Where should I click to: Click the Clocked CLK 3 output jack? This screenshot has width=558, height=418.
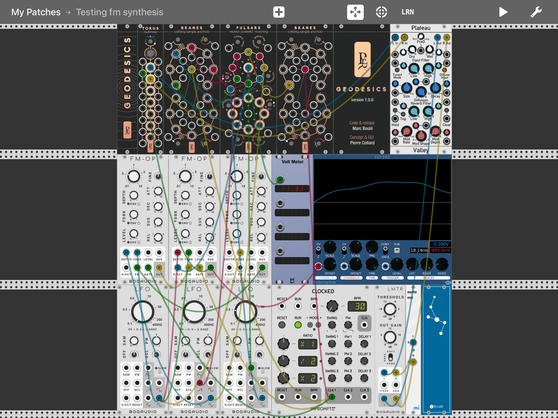(364, 397)
